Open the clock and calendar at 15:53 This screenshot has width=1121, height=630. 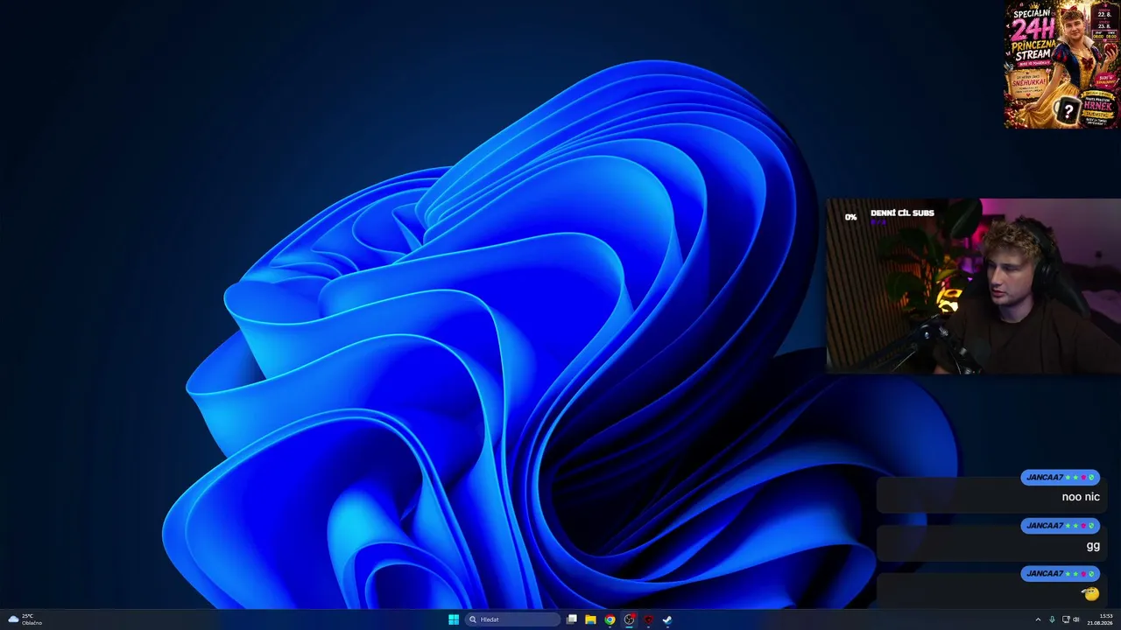pos(1100,619)
